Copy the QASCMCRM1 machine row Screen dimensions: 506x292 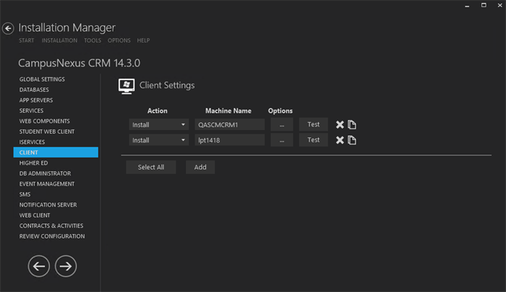(352, 124)
